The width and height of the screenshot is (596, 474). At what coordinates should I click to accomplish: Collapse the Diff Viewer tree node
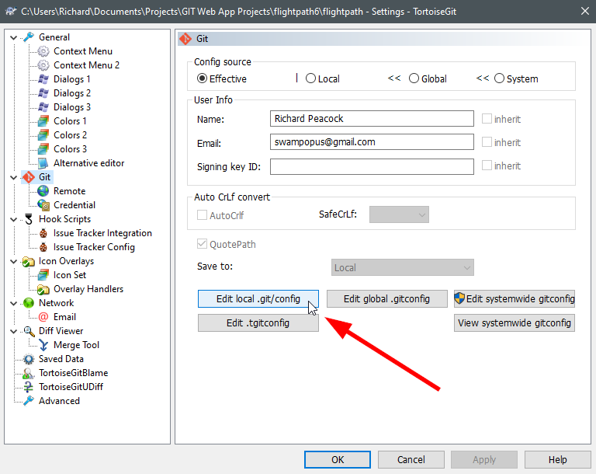(x=14, y=332)
